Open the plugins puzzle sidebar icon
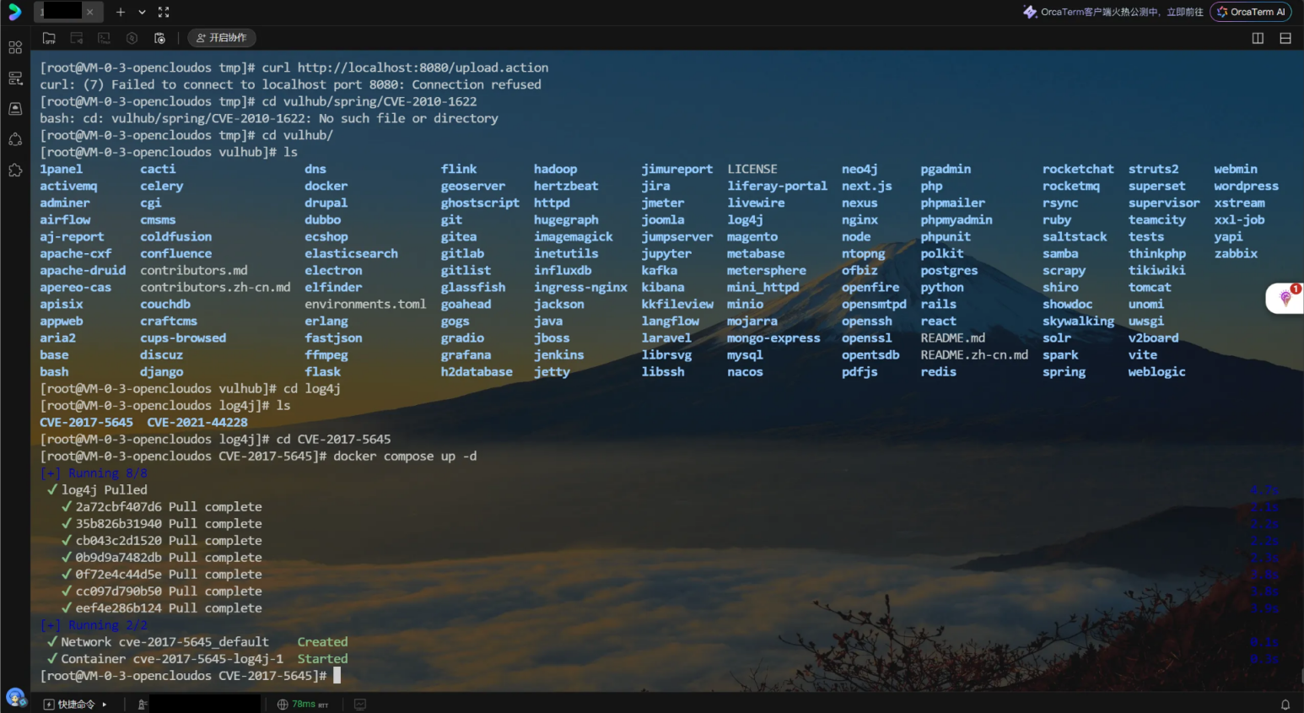The width and height of the screenshot is (1304, 713). [15, 170]
